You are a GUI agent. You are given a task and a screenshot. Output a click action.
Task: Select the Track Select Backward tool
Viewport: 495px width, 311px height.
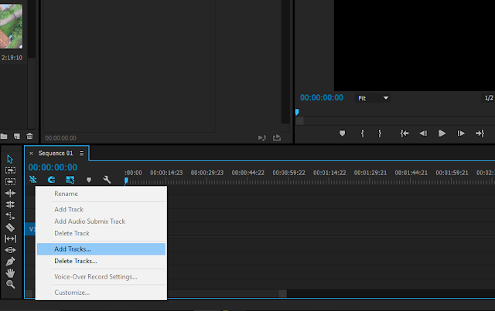[x=10, y=181]
